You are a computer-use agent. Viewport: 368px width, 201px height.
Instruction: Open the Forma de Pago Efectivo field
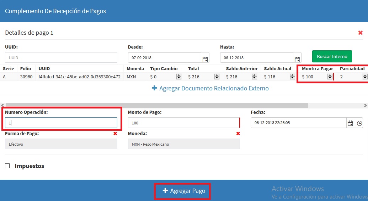click(x=61, y=144)
